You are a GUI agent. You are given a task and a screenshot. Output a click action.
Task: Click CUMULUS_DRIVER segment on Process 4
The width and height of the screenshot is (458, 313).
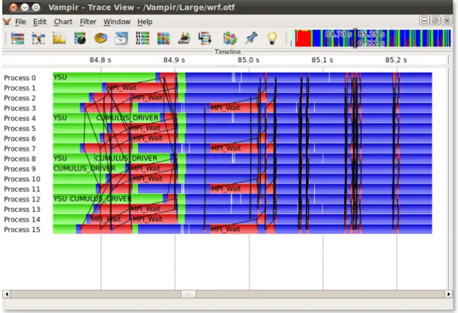click(x=127, y=118)
